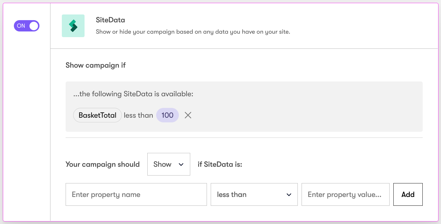This screenshot has width=441, height=224.
Task: Click the BasketTotal property pill
Action: [x=97, y=115]
